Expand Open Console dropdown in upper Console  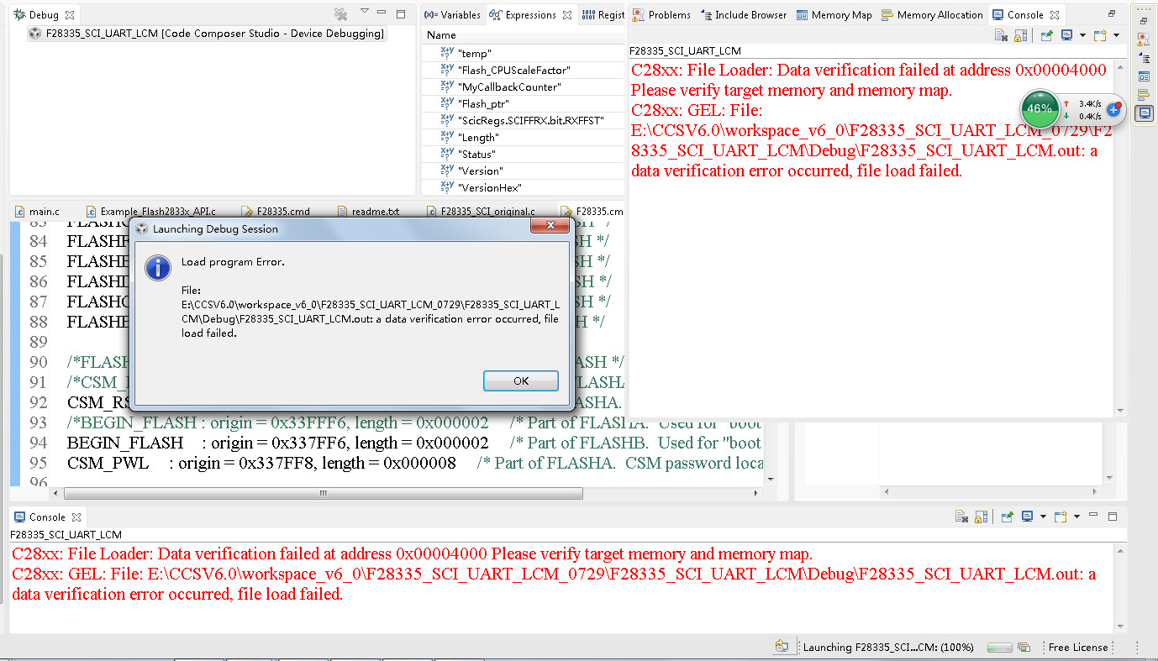1116,35
